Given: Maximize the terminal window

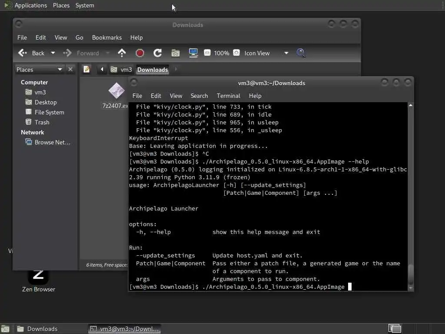Looking at the screenshot, I should click(396, 82).
